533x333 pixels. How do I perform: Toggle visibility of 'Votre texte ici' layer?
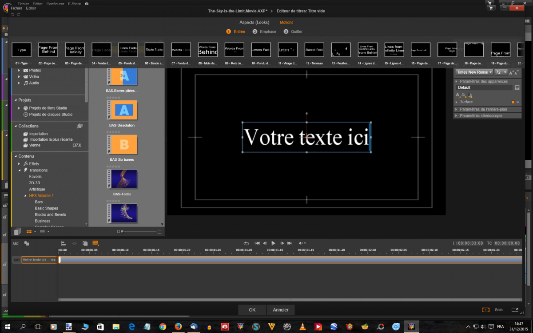(53, 260)
